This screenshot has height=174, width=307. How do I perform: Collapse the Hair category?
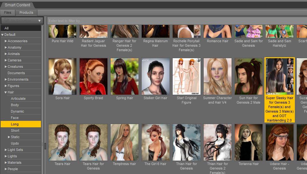pos(6,92)
